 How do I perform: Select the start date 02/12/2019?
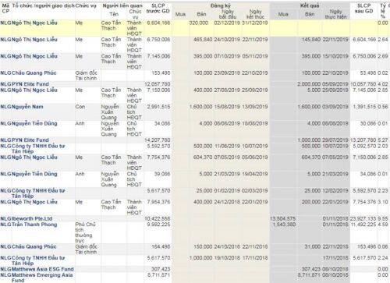coord(227,23)
